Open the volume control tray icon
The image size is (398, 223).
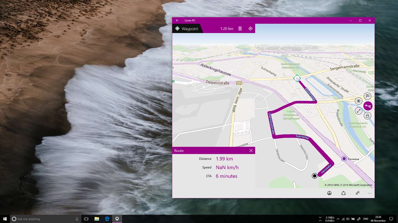348,219
